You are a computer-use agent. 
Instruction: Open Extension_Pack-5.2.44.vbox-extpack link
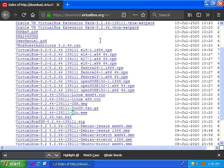[77, 27]
